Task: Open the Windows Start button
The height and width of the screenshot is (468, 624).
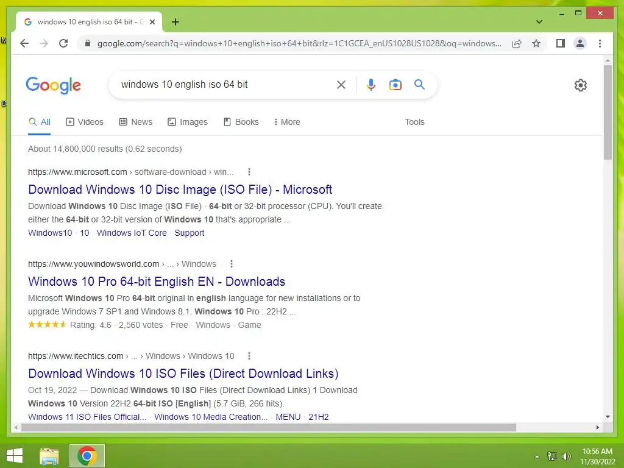Action: pyautogui.click(x=15, y=456)
